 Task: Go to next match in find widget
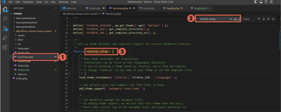pos(264,19)
